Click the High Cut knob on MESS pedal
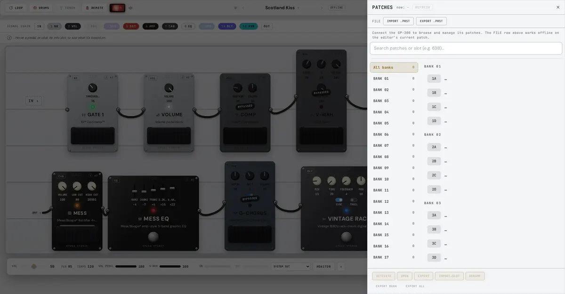Image resolution: width=565 pixels, height=294 pixels. point(92,186)
